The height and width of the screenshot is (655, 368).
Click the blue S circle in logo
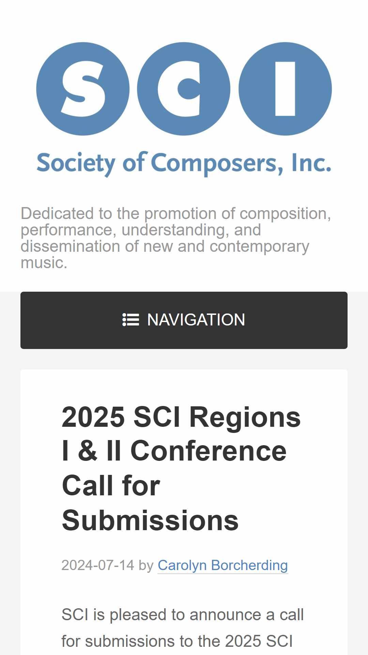click(x=83, y=89)
